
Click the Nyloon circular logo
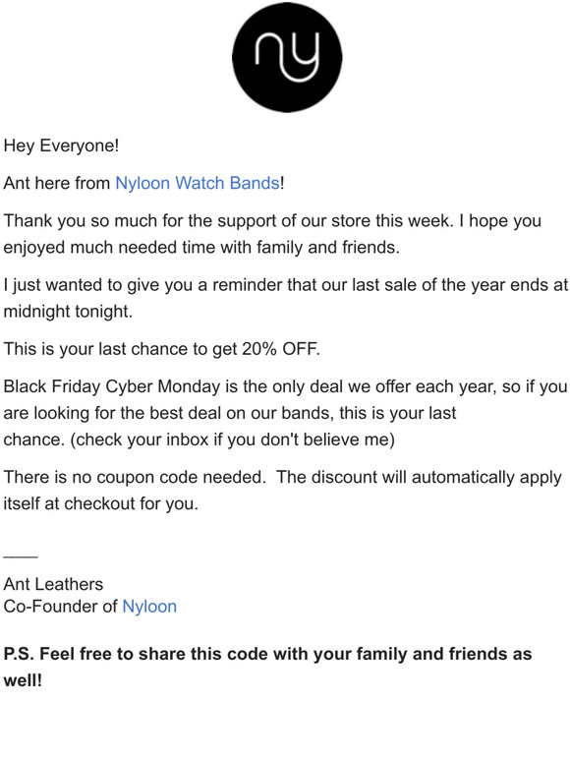pyautogui.click(x=287, y=57)
